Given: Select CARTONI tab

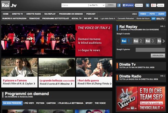Looking at the screenshot, I should tap(51, 103).
